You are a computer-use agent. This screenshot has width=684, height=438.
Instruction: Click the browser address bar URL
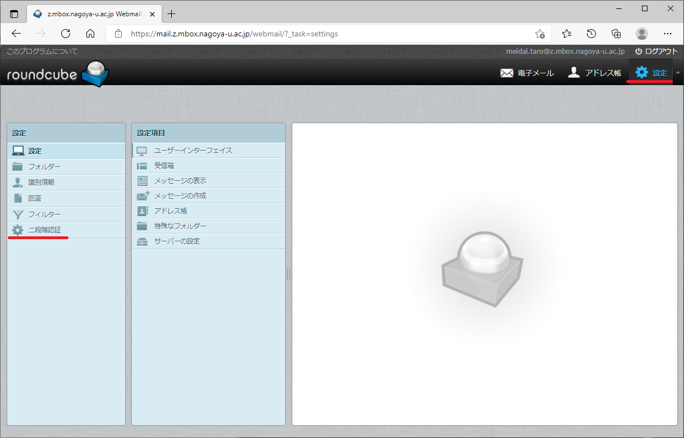pos(234,34)
